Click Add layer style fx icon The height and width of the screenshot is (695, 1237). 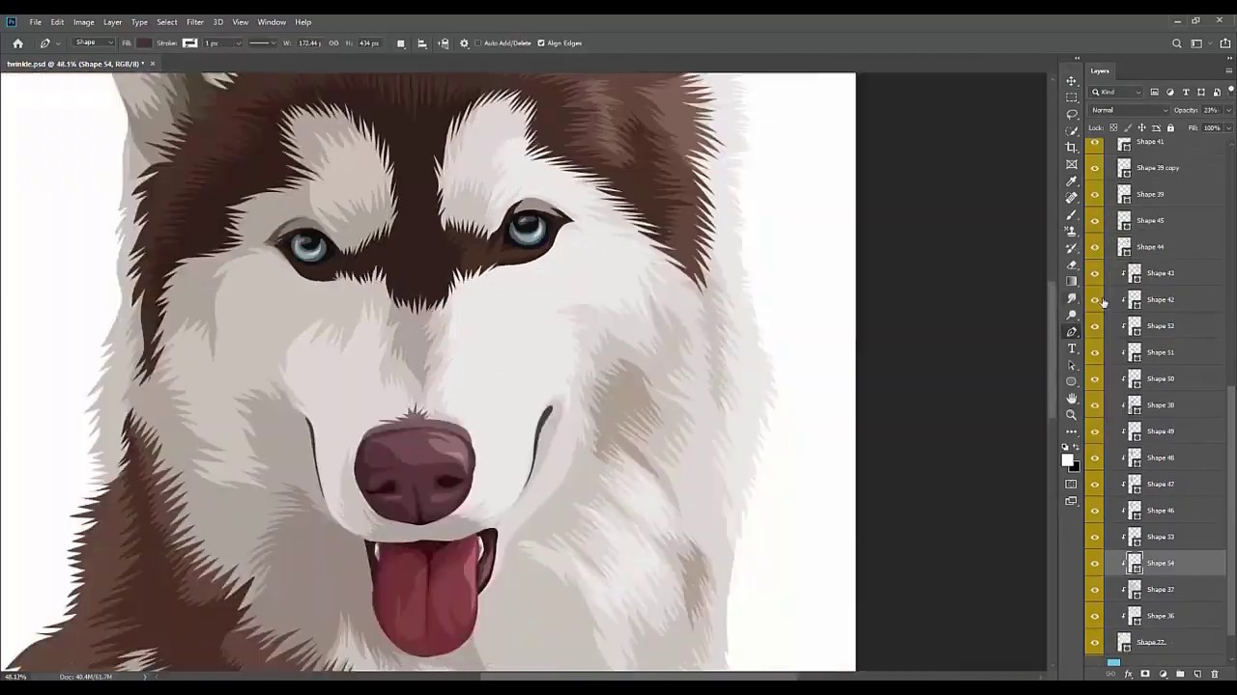coord(1128,674)
